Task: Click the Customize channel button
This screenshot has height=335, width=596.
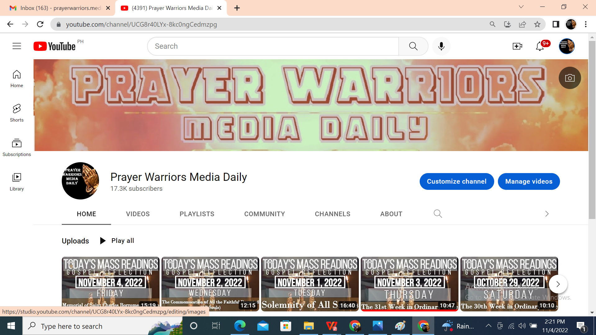Action: pos(456,181)
